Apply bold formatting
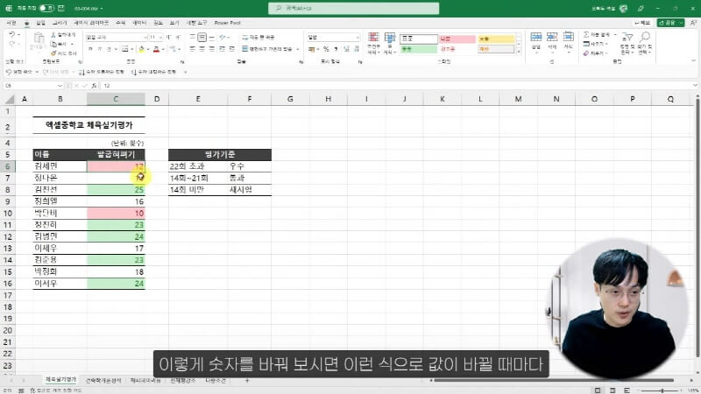Screen dimensions: 701x394 [x=90, y=49]
